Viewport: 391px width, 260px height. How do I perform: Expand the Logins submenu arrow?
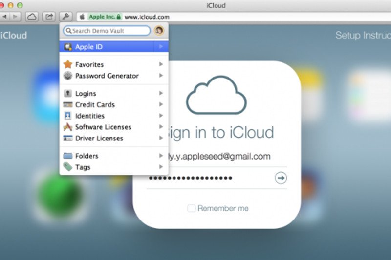click(x=161, y=93)
